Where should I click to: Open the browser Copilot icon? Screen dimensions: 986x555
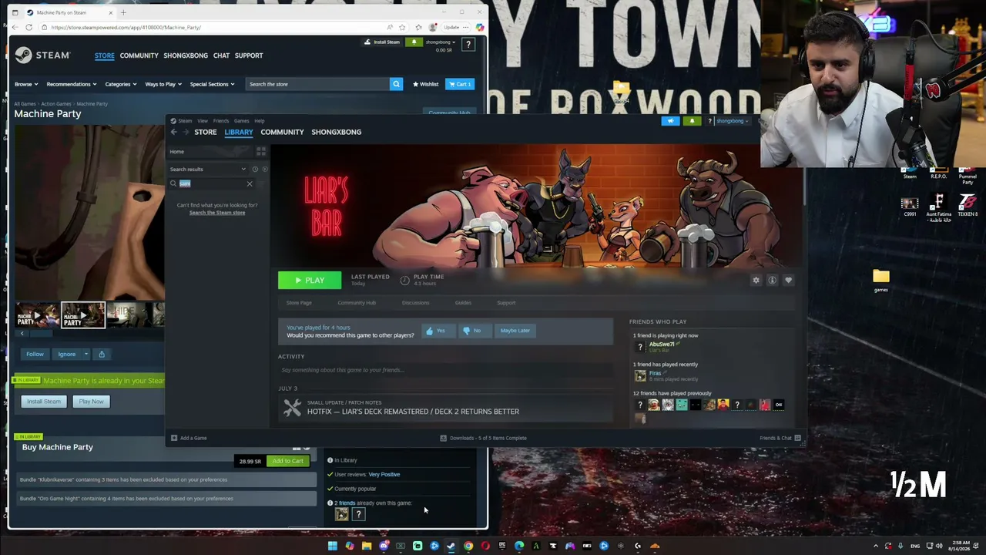pyautogui.click(x=480, y=27)
